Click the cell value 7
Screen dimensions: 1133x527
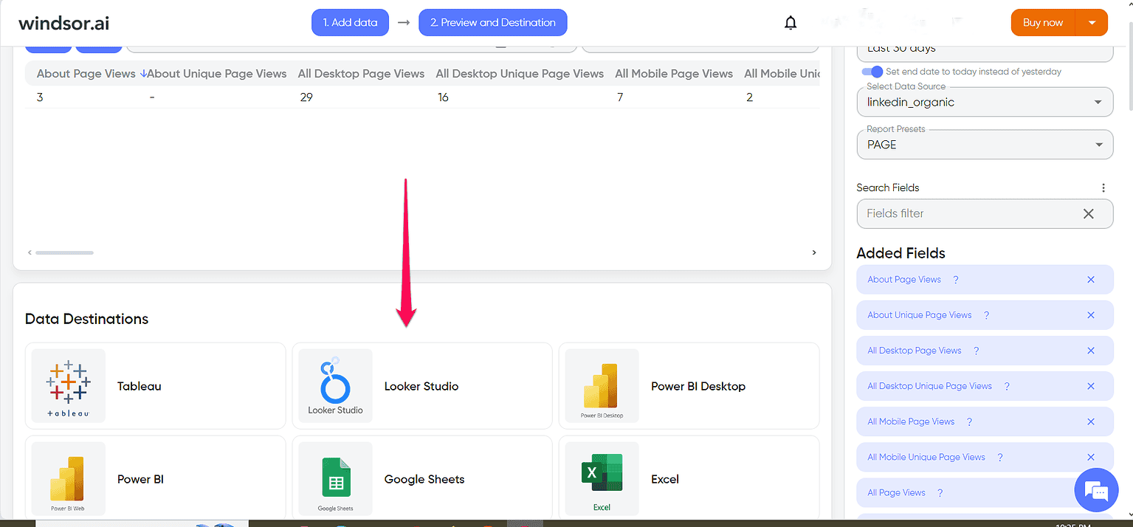pyautogui.click(x=619, y=97)
